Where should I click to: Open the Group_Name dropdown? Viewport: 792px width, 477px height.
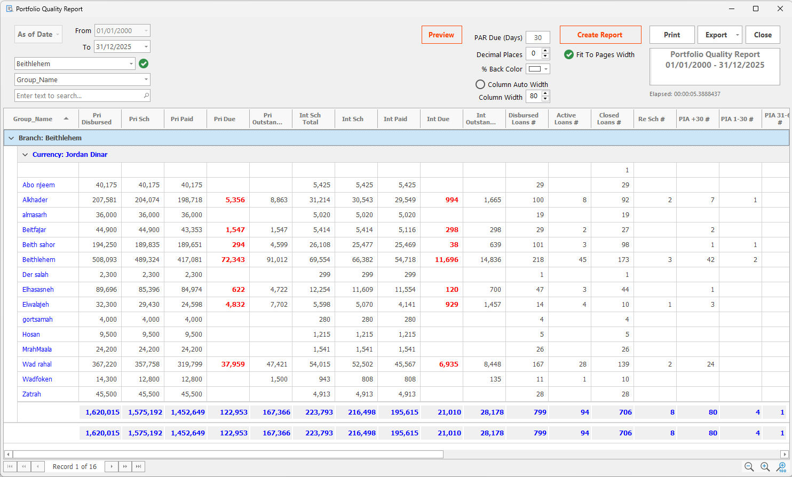[146, 79]
